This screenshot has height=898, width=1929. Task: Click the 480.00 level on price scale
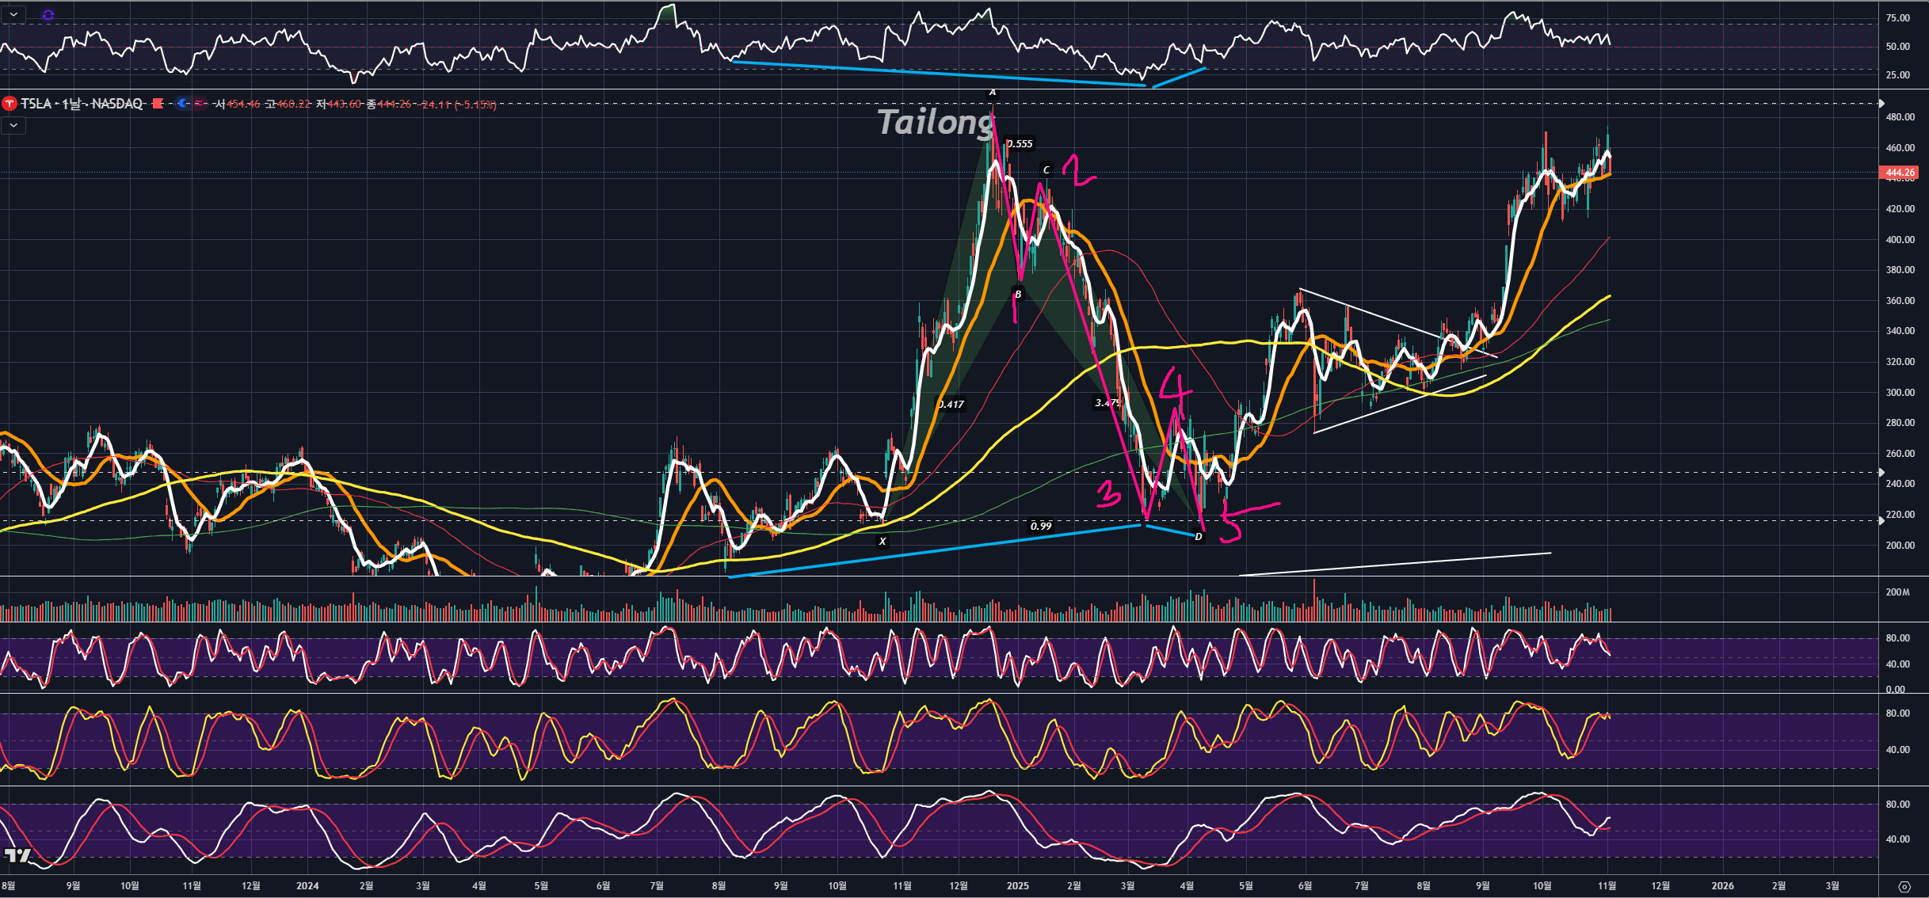(x=1899, y=117)
